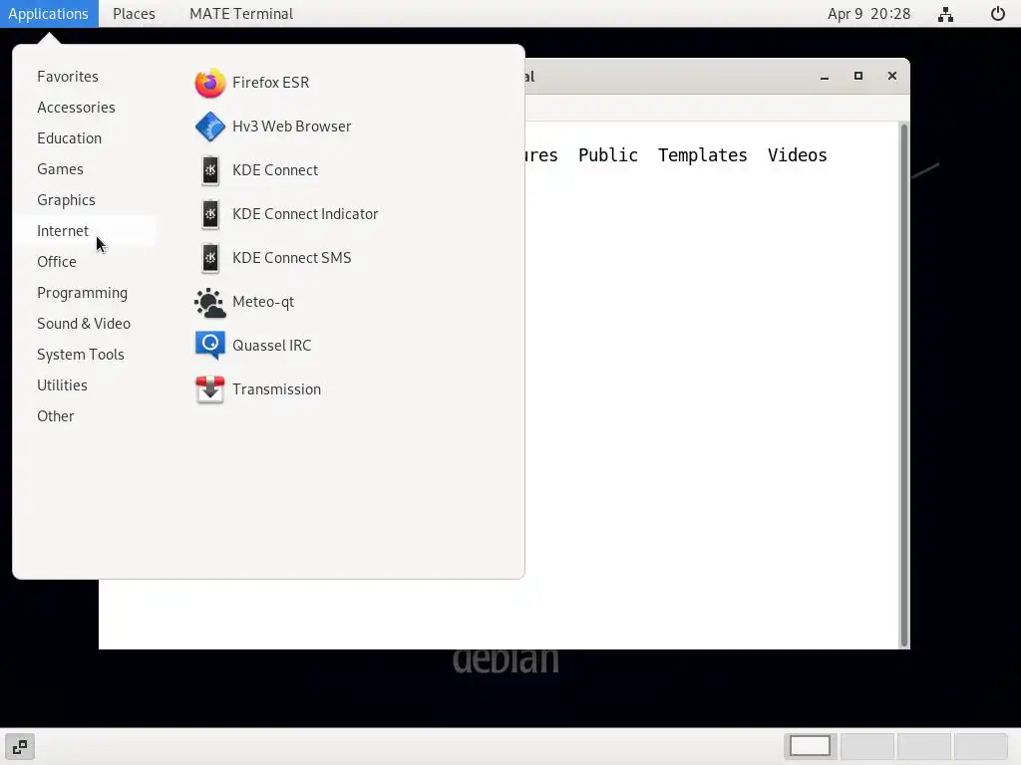Close the terminal window
1021x765 pixels.
click(892, 76)
